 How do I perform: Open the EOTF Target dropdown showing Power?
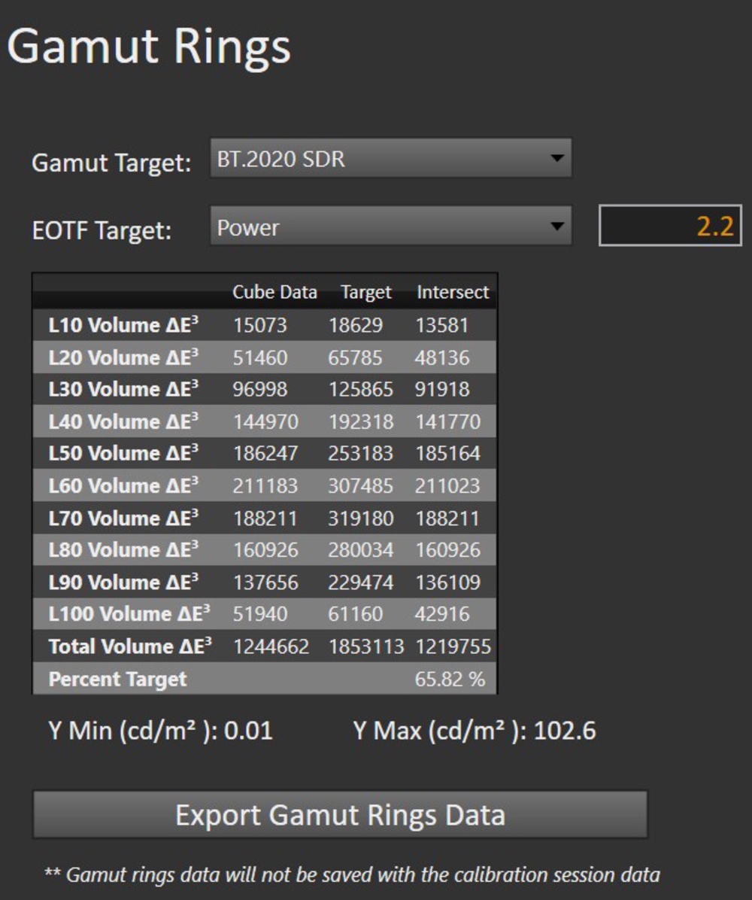380,227
